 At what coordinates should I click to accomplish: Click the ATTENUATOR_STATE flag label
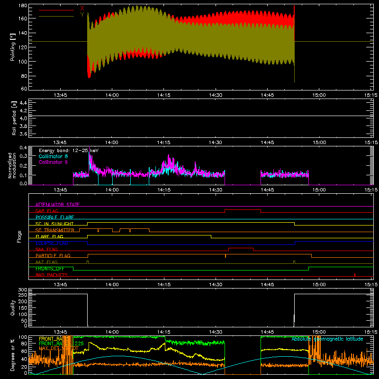point(57,205)
